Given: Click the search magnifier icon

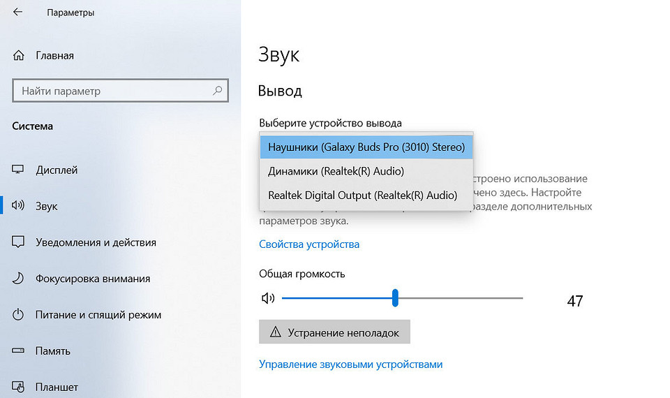Looking at the screenshot, I should tap(218, 91).
